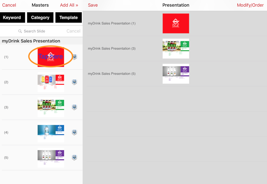Switch to the Keyword filter tab
267x184 pixels.
[x=12, y=18]
